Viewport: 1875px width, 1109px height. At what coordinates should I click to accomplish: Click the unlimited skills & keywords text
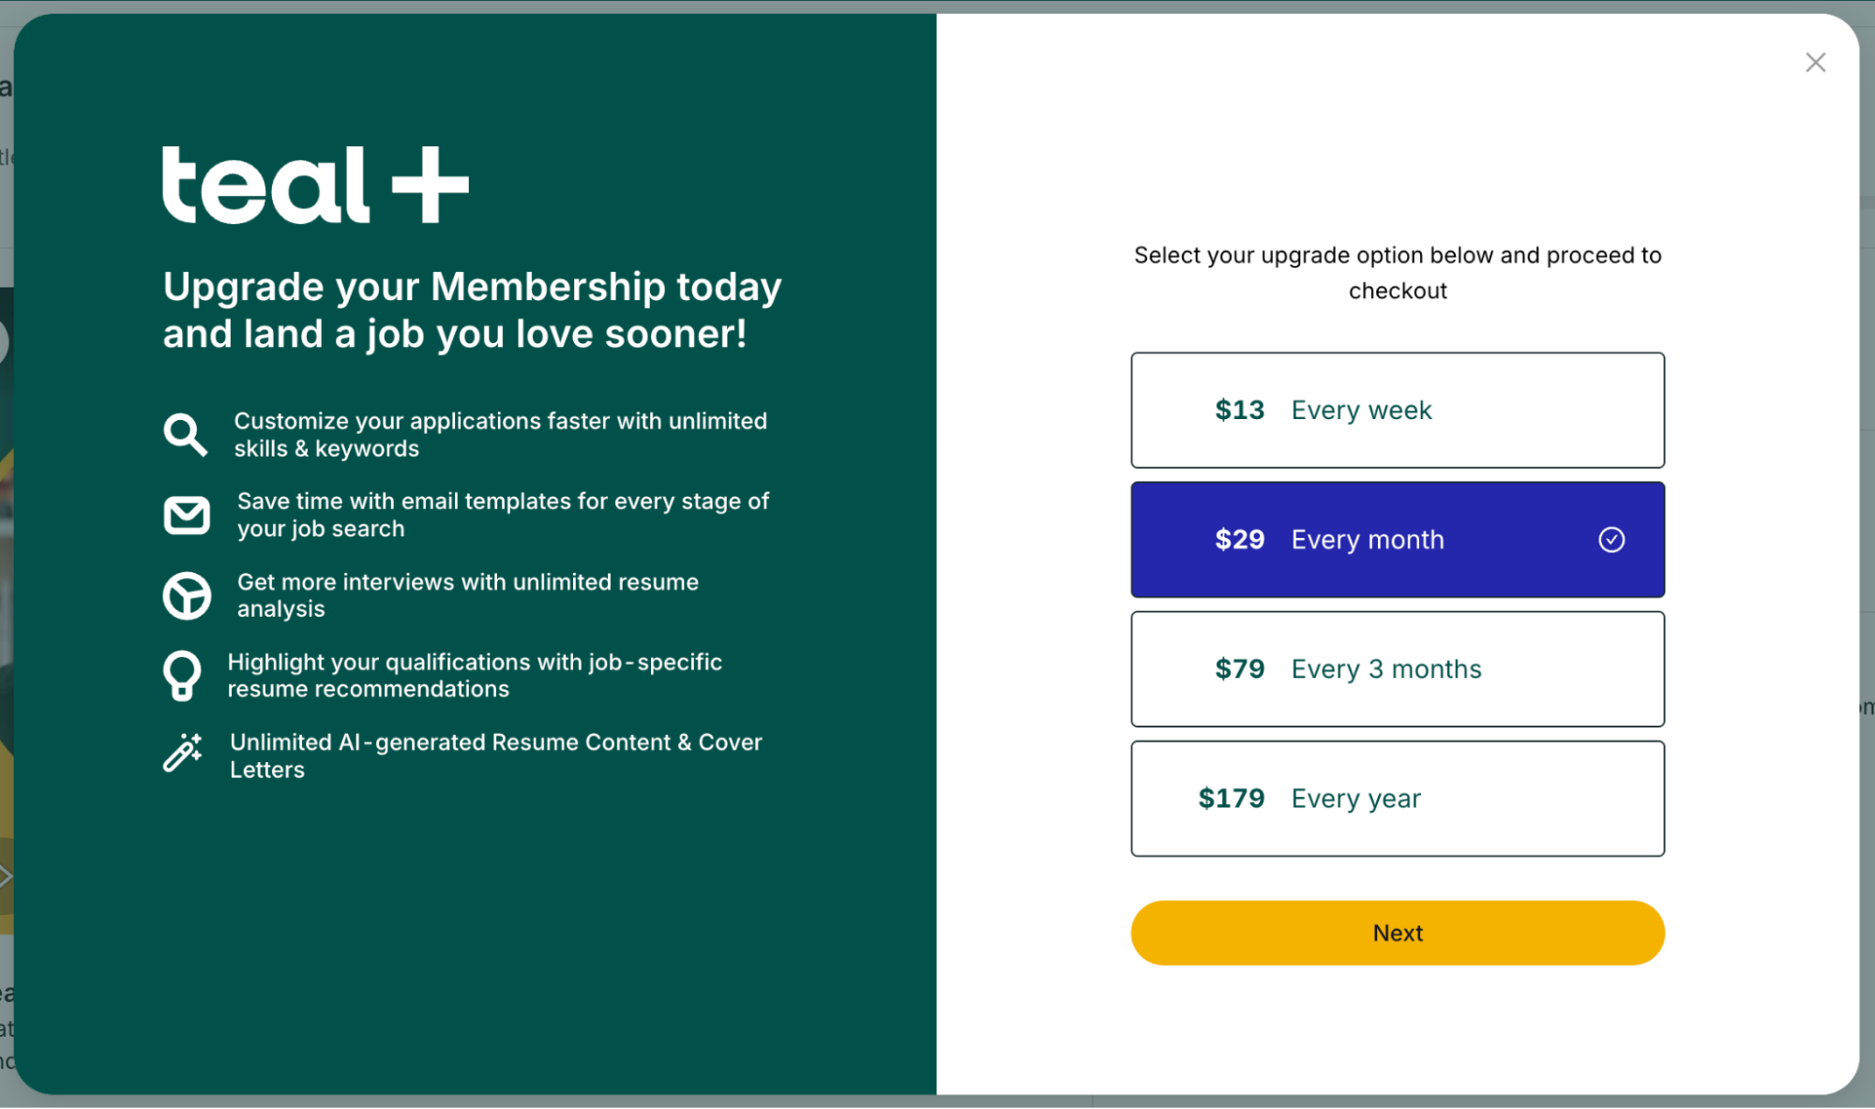click(x=500, y=435)
